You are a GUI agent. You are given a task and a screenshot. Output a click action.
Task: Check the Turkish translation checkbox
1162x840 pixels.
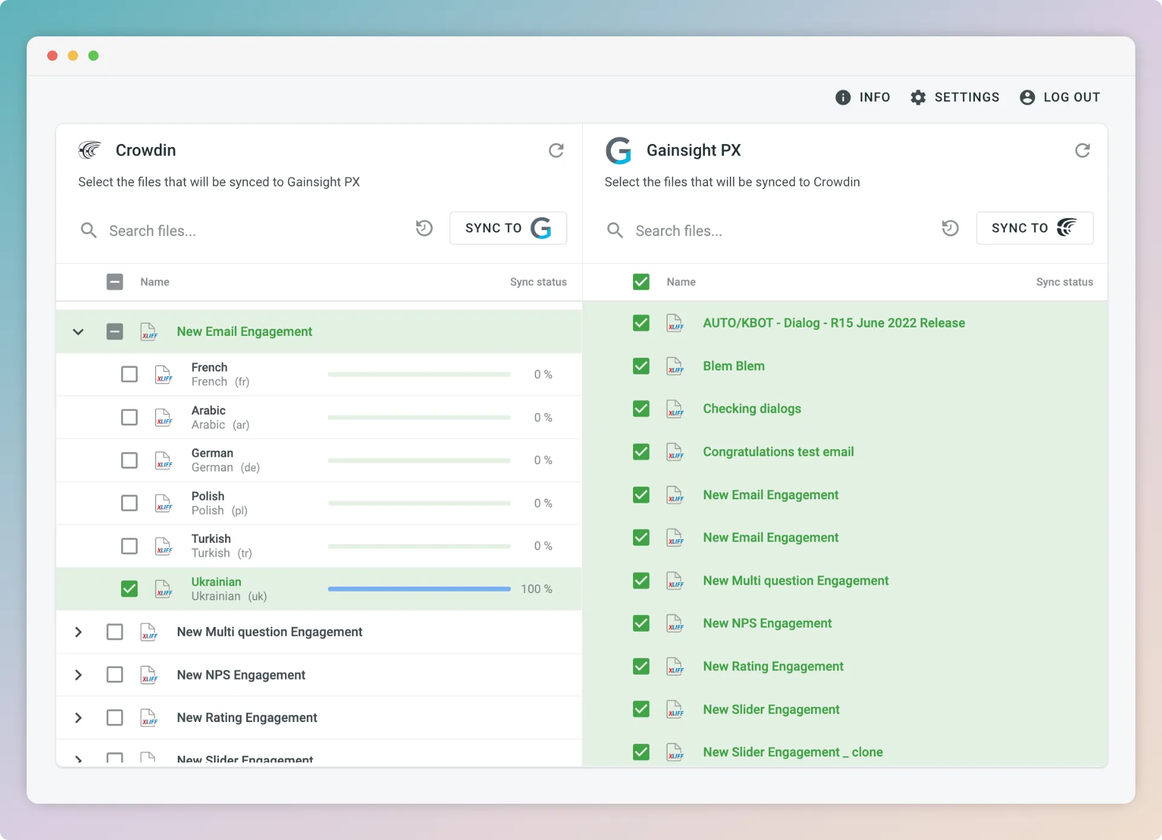[x=129, y=546]
